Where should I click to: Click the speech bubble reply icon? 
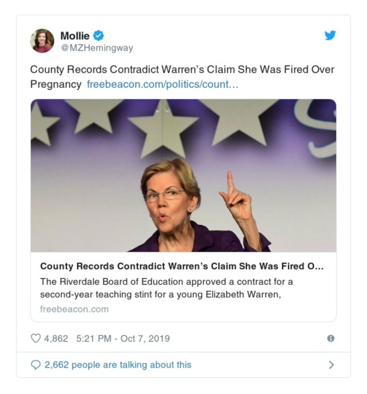35,365
